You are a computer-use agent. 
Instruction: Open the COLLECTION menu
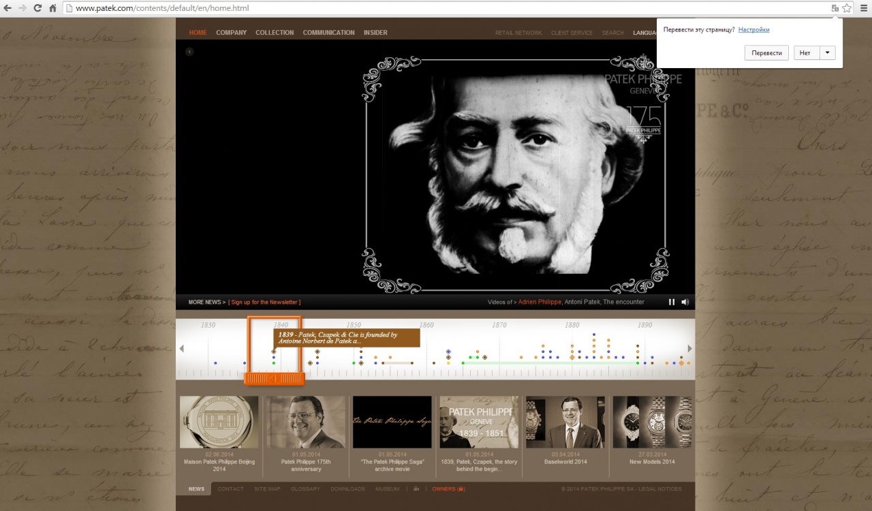tap(275, 33)
